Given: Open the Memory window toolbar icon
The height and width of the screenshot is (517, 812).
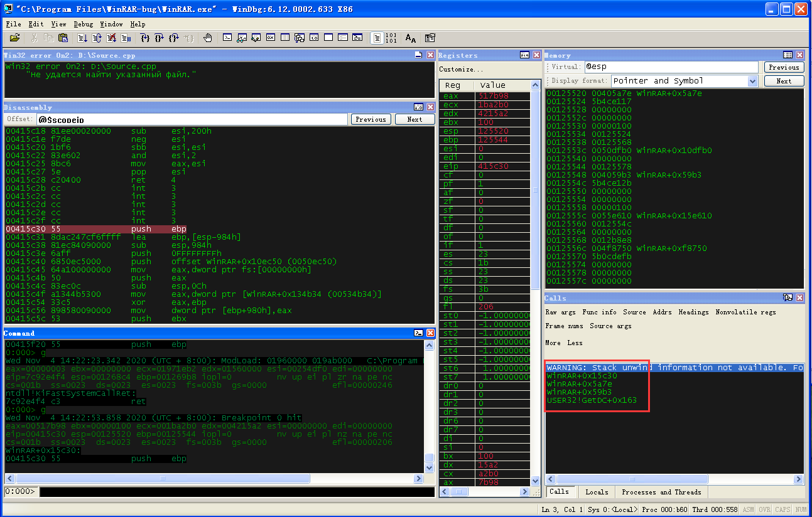Looking at the screenshot, I should point(285,38).
